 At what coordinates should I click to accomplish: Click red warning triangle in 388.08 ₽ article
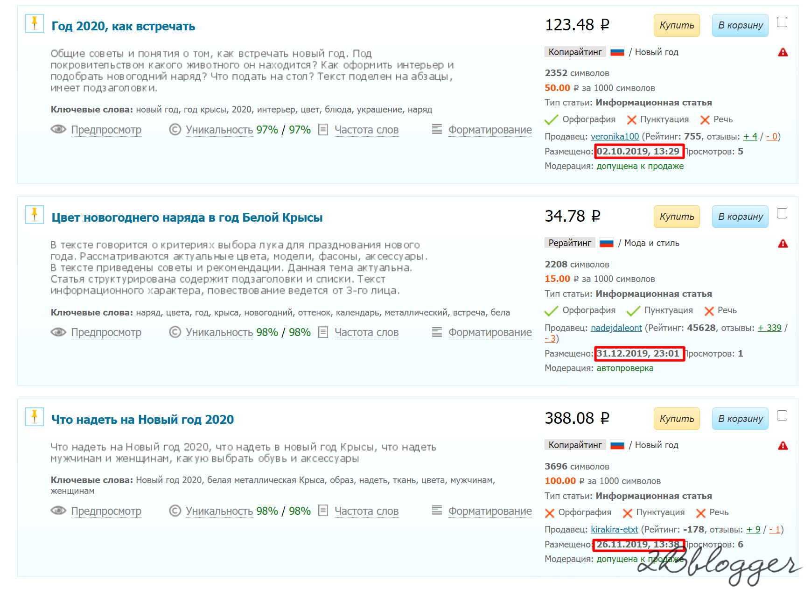pos(783,446)
